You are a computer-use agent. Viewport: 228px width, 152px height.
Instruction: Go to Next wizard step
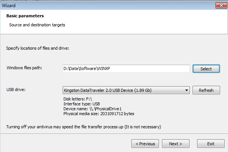[x=176, y=144]
